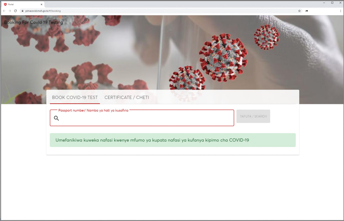Select the Portal browser tab
The image size is (344, 221).
(20, 4)
